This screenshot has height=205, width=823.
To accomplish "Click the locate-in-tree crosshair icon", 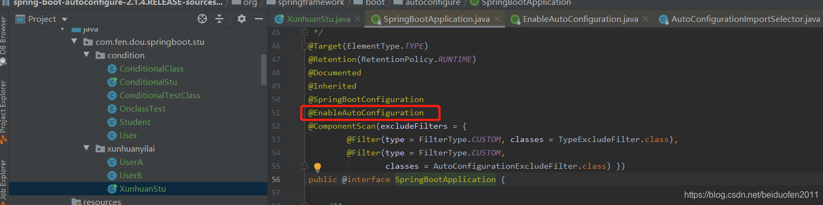I will point(202,19).
